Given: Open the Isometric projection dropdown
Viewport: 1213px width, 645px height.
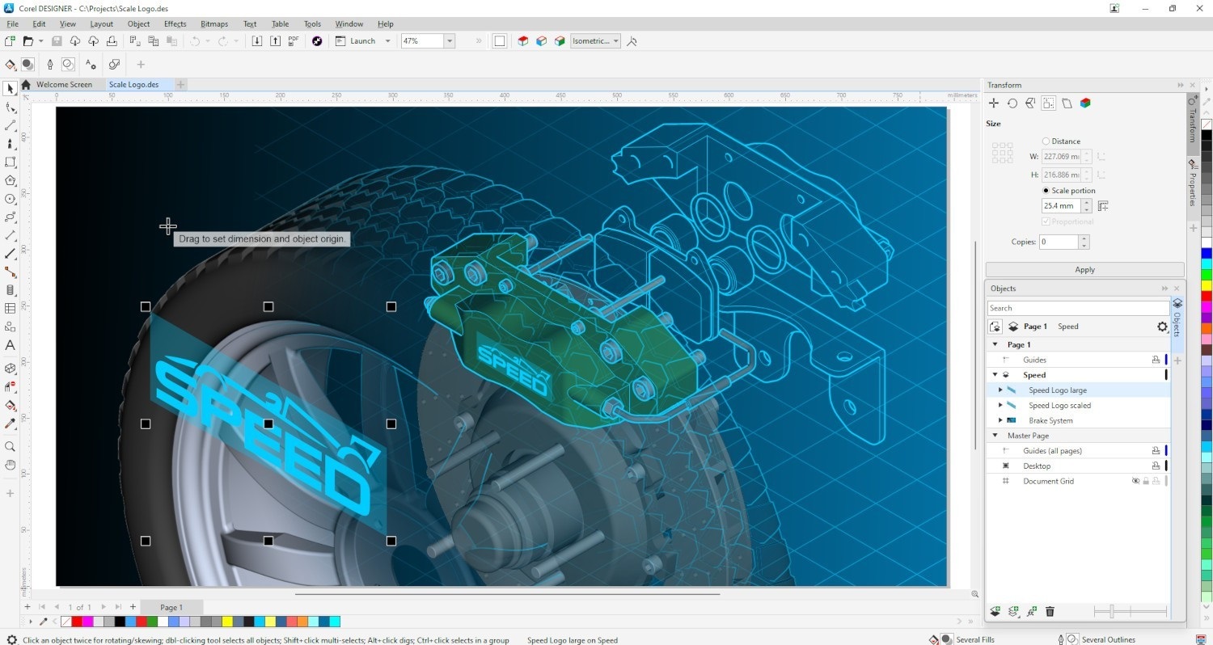Looking at the screenshot, I should coord(616,41).
